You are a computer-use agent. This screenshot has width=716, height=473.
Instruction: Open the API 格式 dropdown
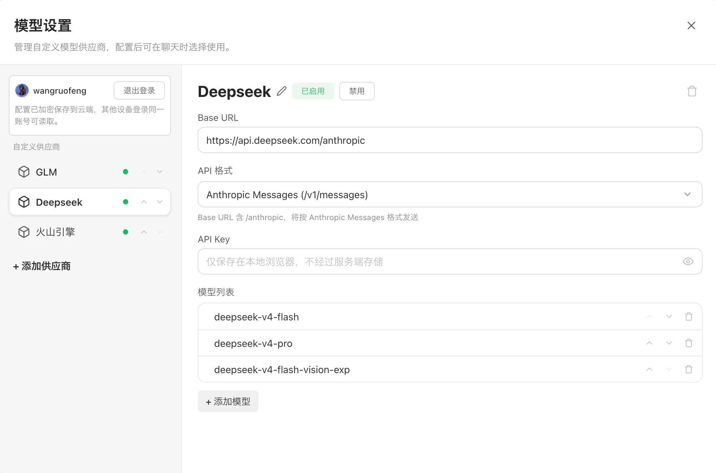coord(450,195)
